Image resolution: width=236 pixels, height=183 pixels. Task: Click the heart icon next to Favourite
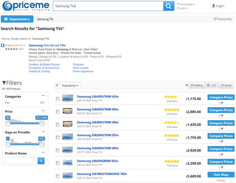tap(215, 19)
